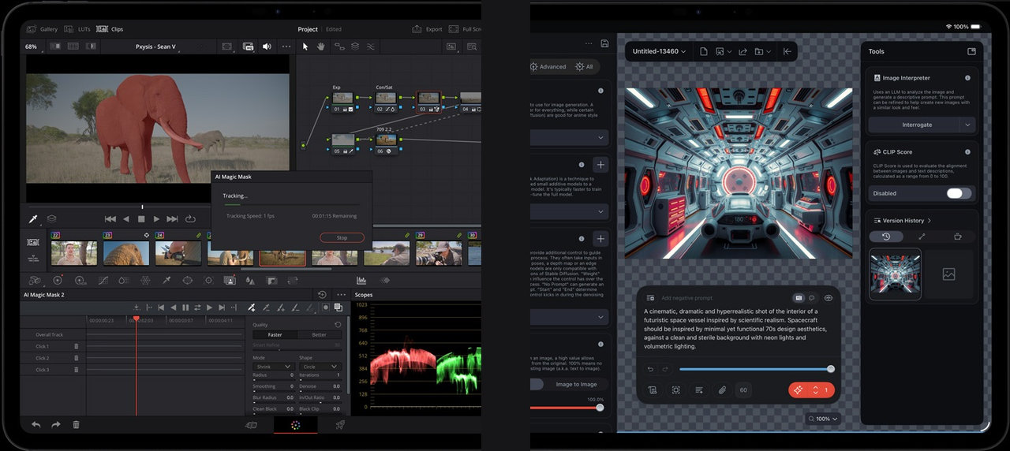Image resolution: width=1010 pixels, height=451 pixels.
Task: Reset Quality settings with circular arrow icon
Action: pyautogui.click(x=338, y=324)
